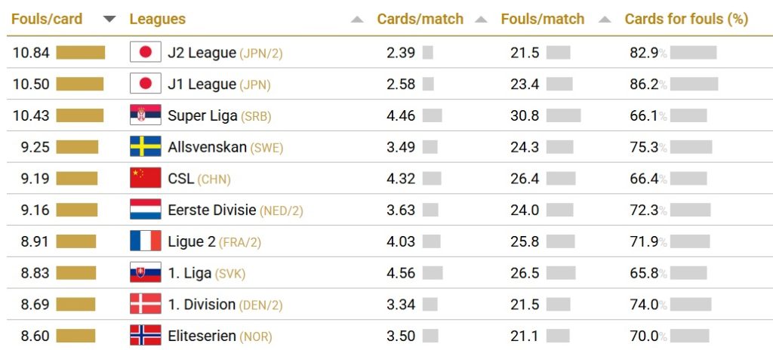This screenshot has width=773, height=350.
Task: Click the sort arrow right of the Leagues header
Action: [x=357, y=20]
